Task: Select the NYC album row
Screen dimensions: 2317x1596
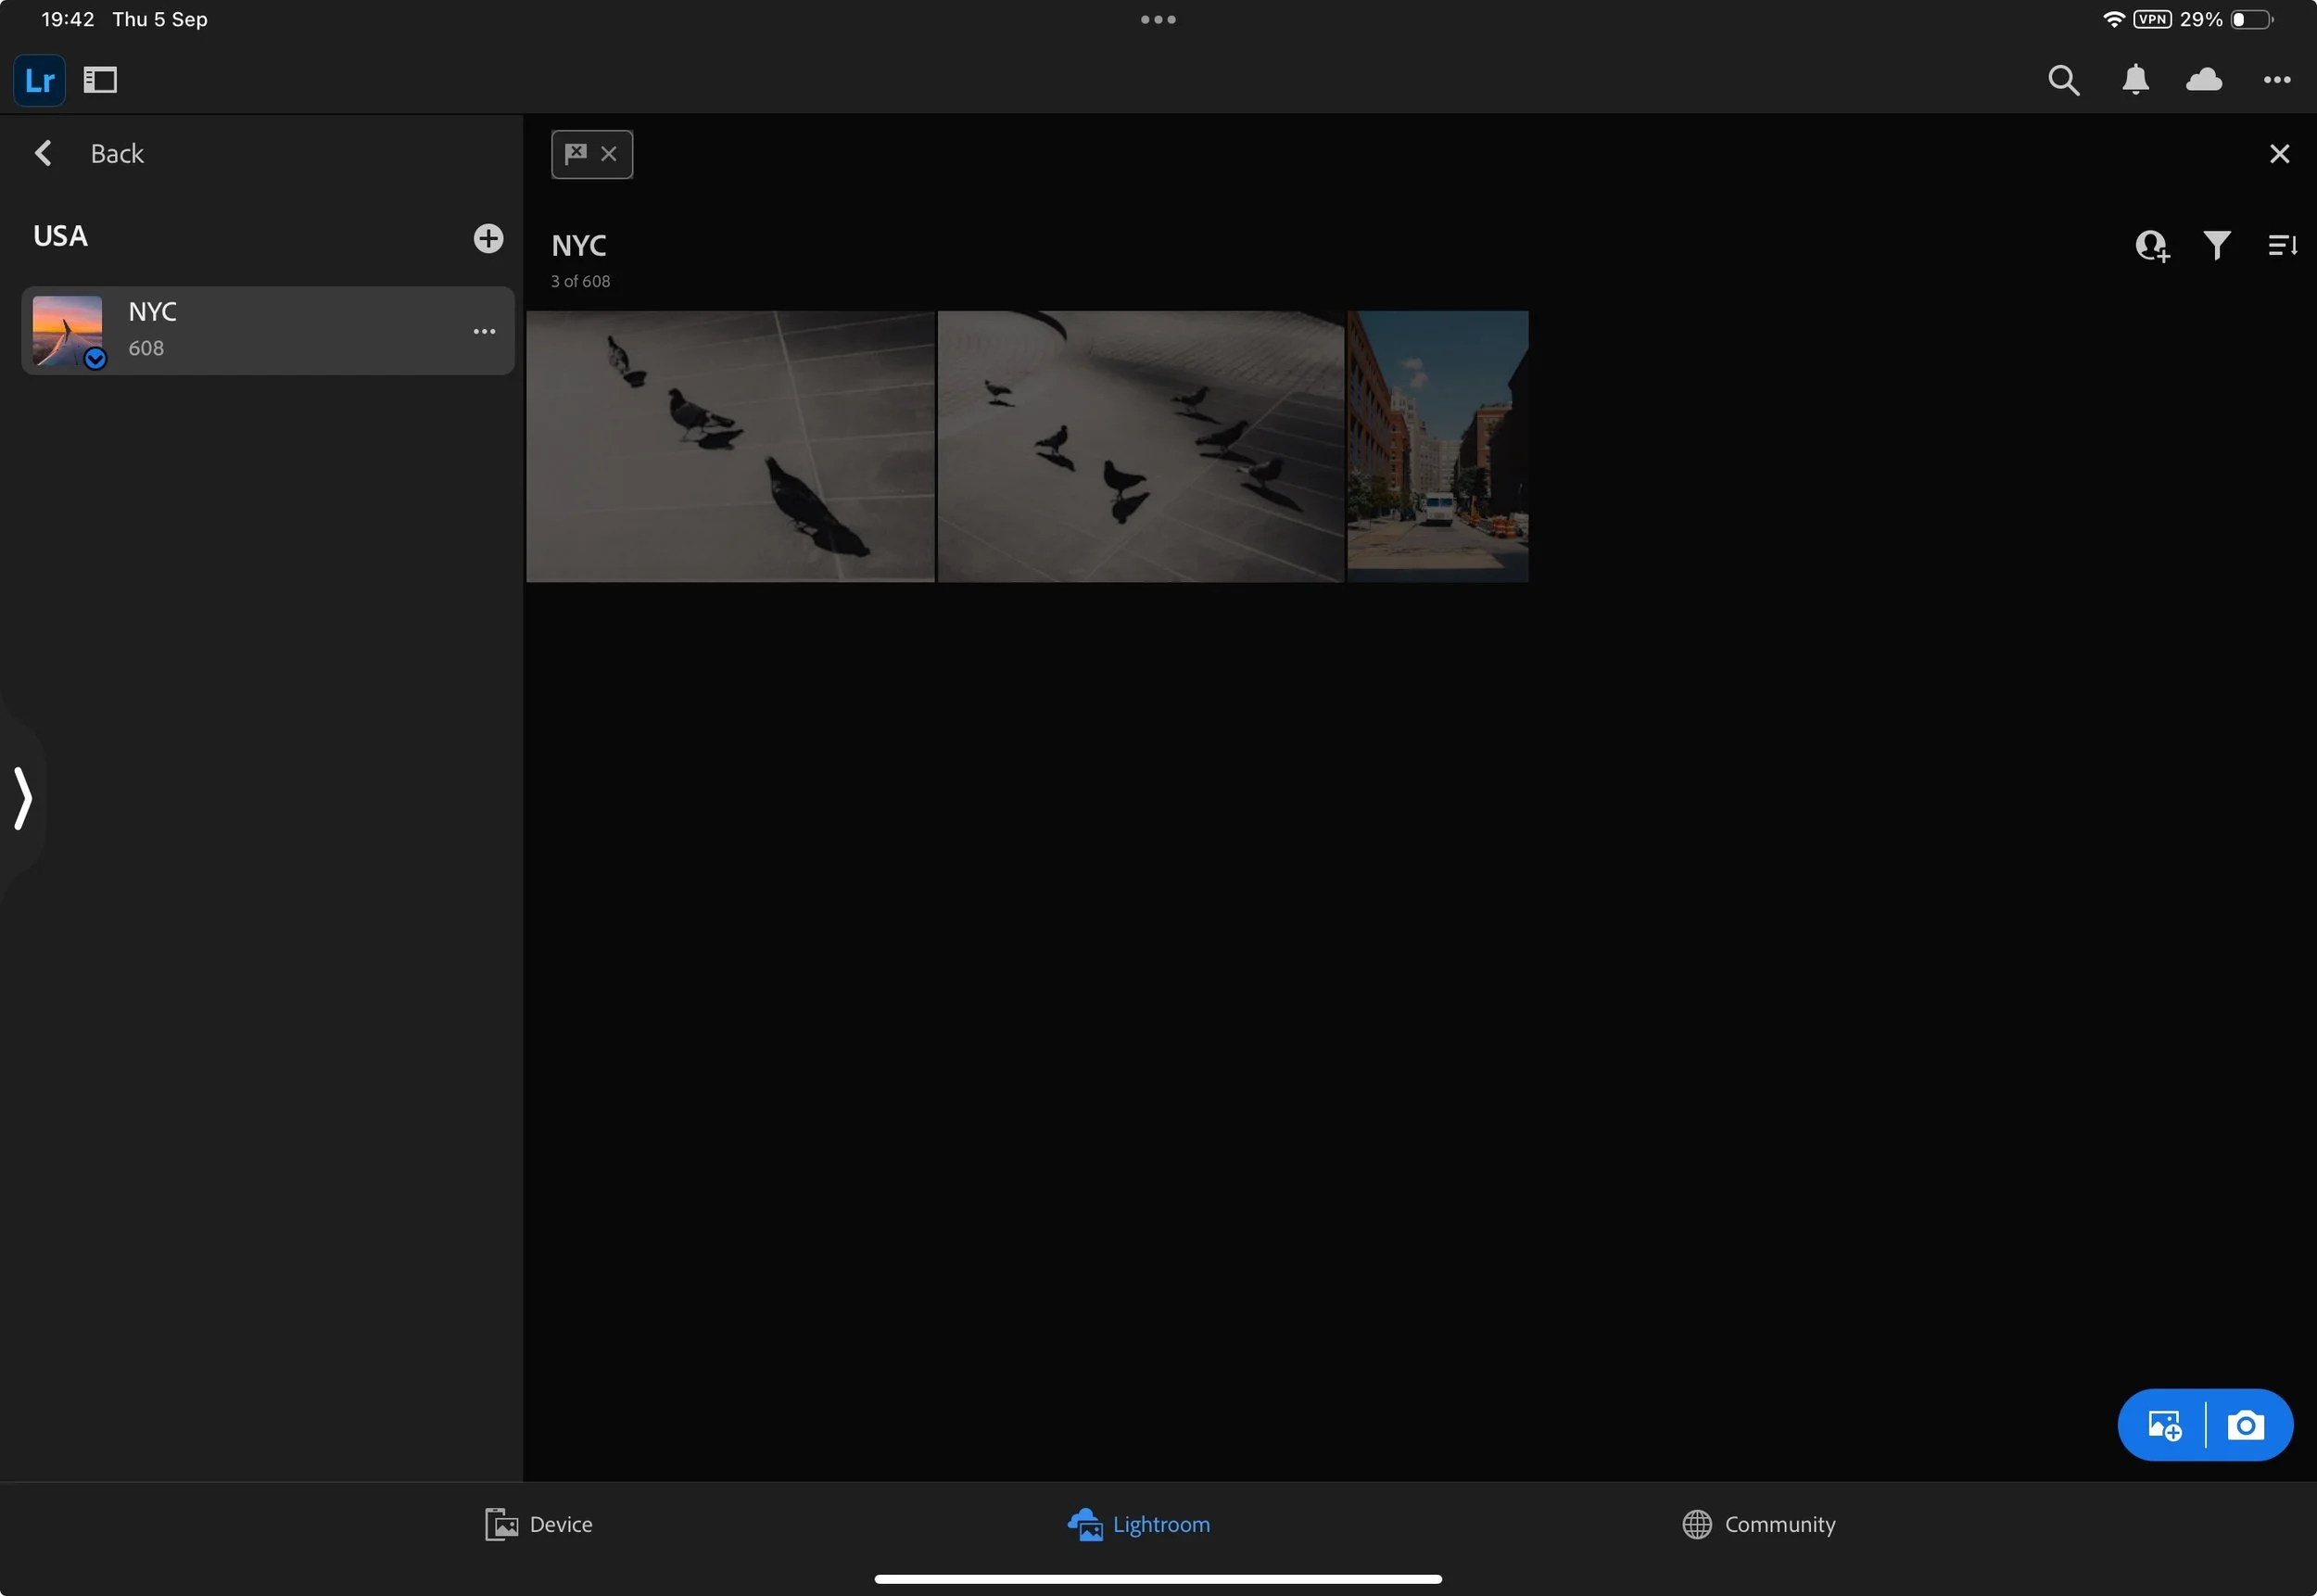Action: pyautogui.click(x=260, y=331)
